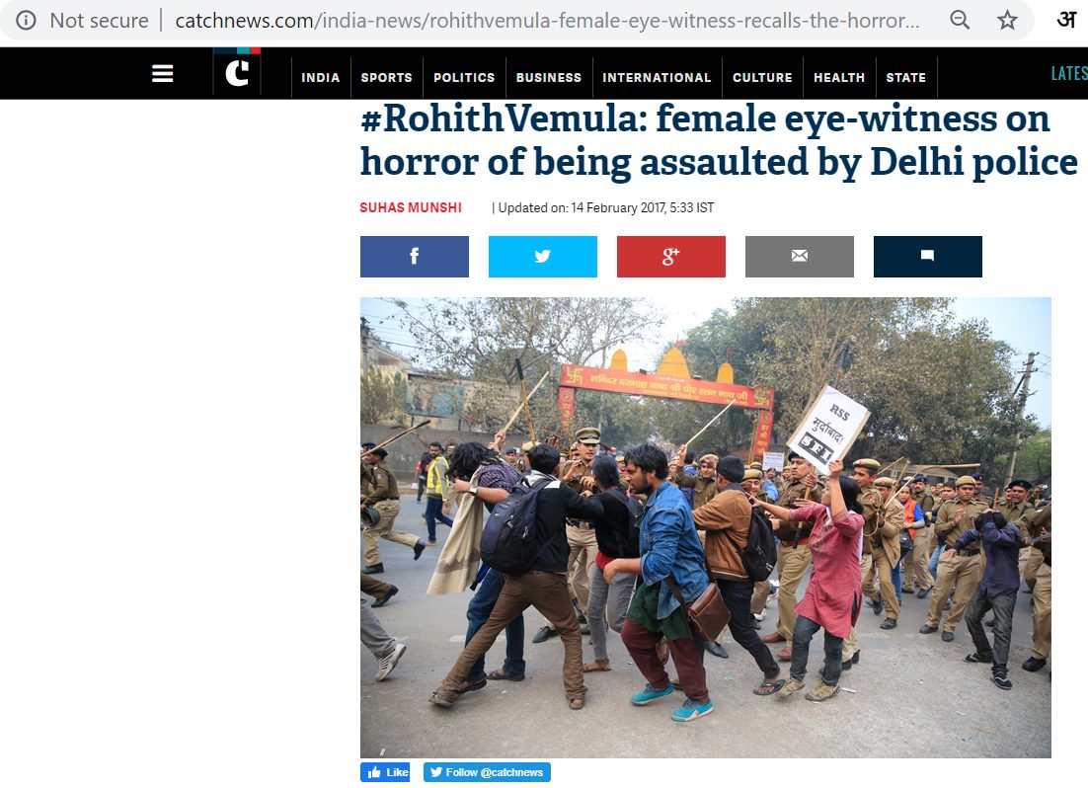The height and width of the screenshot is (788, 1088).
Task: Bookmark page with the star icon
Action: [x=1007, y=20]
